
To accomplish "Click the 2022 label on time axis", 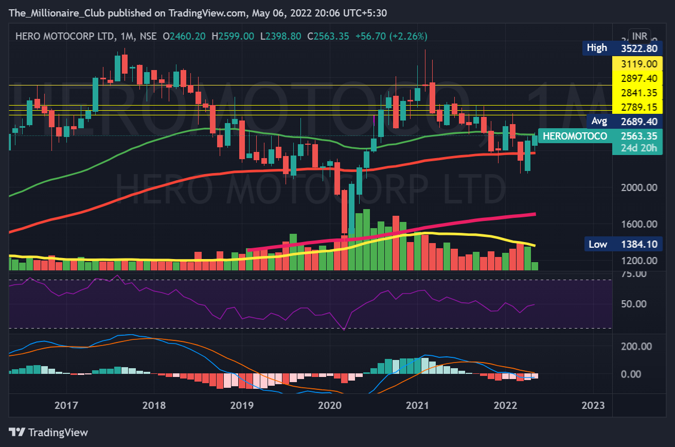I will (505, 405).
